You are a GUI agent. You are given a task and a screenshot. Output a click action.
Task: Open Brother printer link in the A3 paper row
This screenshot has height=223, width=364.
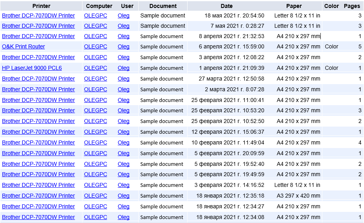tap(38, 196)
